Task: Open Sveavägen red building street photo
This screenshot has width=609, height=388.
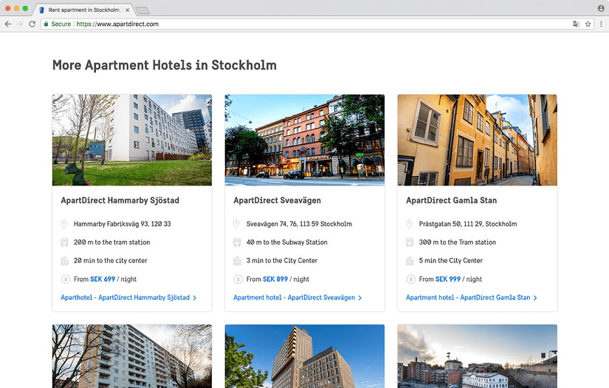Action: (304, 140)
